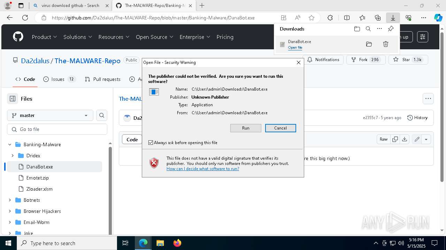Open the file History link

417,118
